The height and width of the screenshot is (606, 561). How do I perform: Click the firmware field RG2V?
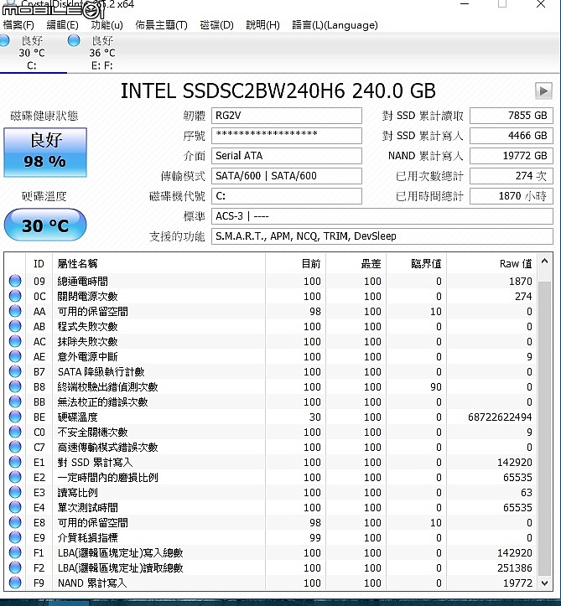click(x=287, y=116)
